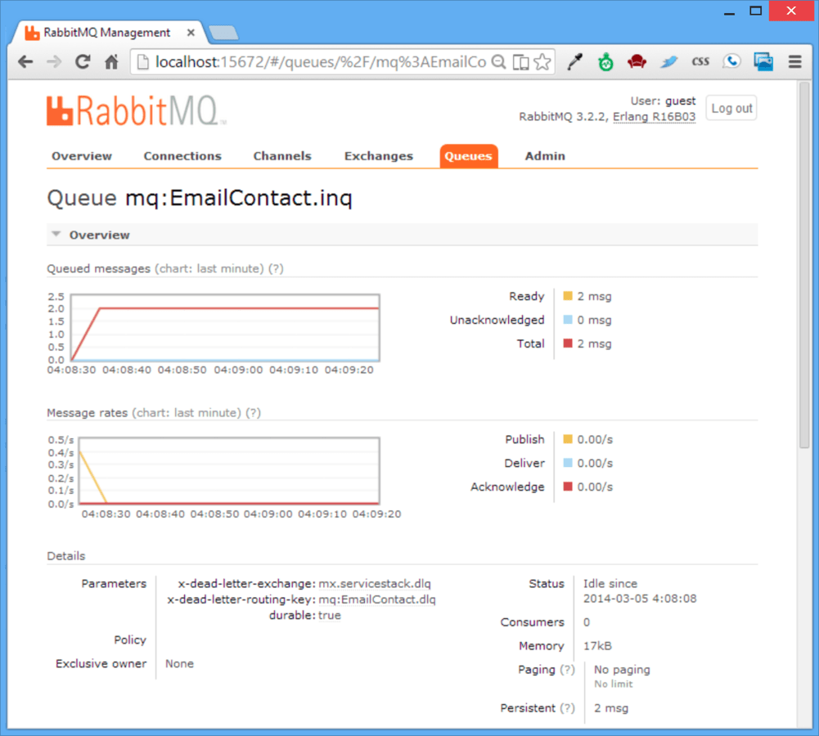This screenshot has height=736, width=819.
Task: Click the browser home icon
Action: pyautogui.click(x=112, y=61)
